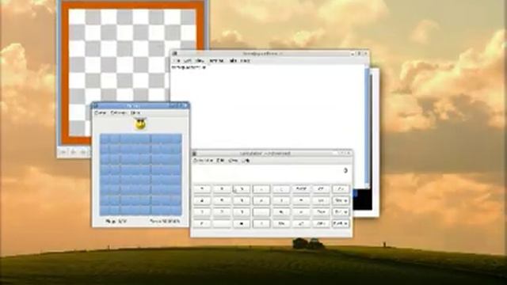Image resolution: width=507 pixels, height=285 pixels.
Task: Click the Bksp key on the calculator
Action: coord(301,188)
